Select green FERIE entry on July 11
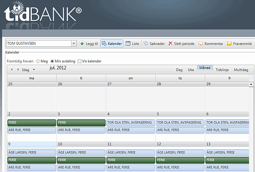Viewport: 255px width, 172px height. (130, 160)
